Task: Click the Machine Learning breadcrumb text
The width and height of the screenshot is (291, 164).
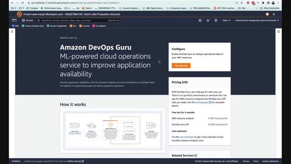Action: [x=68, y=38]
